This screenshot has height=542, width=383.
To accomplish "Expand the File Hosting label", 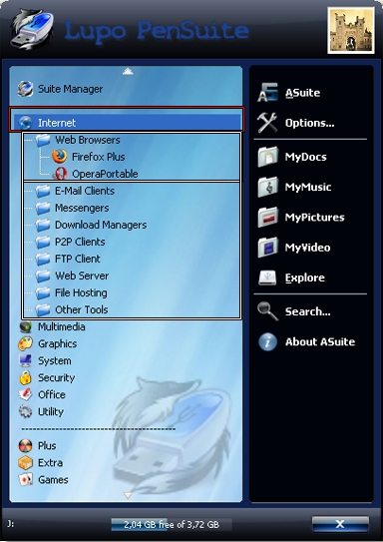I will tap(81, 293).
